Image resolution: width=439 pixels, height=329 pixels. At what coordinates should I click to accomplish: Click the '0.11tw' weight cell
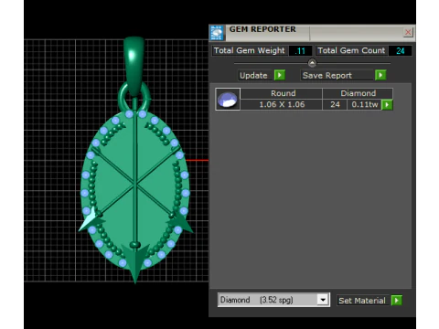pos(364,104)
